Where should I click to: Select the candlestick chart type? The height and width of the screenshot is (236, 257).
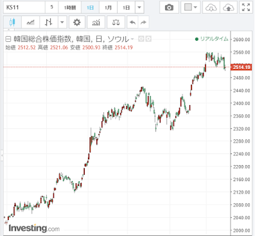12,22
